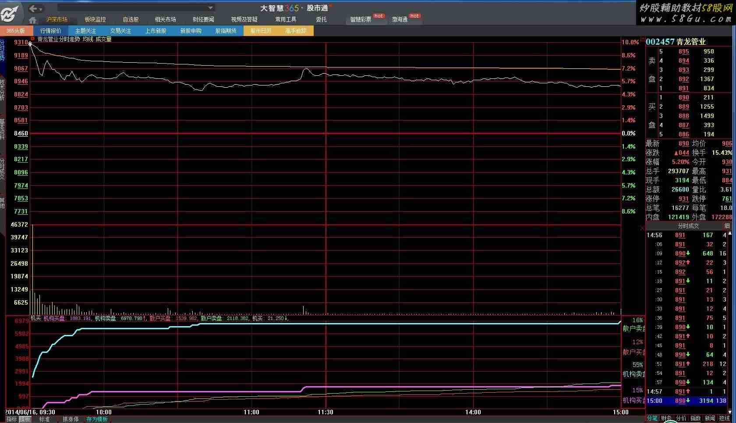Screen dimensions: 736x423
Task: Switch to 股指期货 tab
Action: pos(226,31)
